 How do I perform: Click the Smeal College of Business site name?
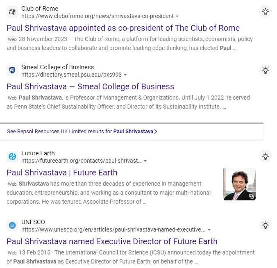58,67
